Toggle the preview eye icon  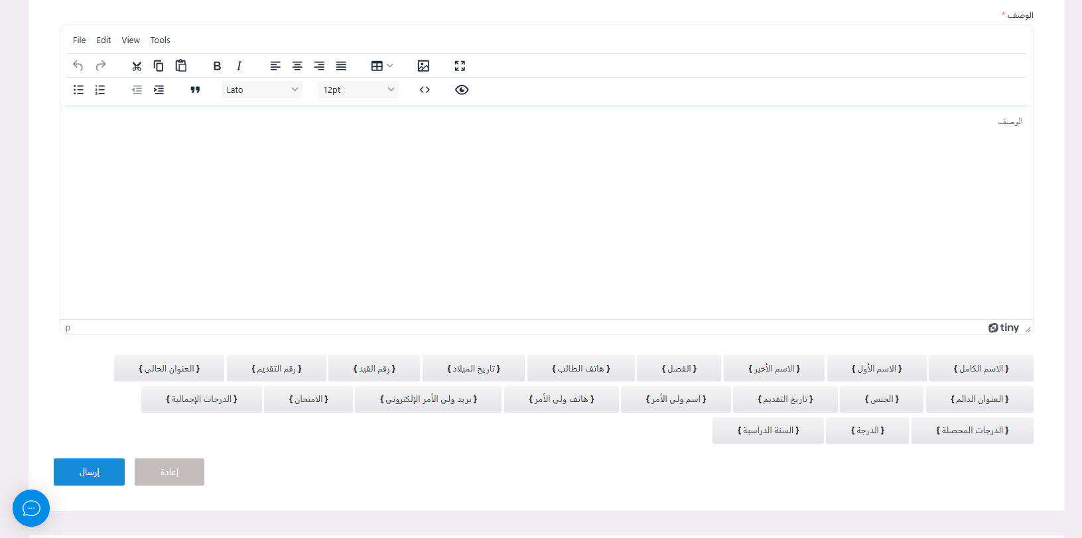[462, 90]
